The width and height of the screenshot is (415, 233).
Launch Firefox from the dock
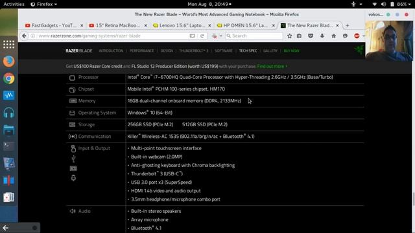[8, 61]
